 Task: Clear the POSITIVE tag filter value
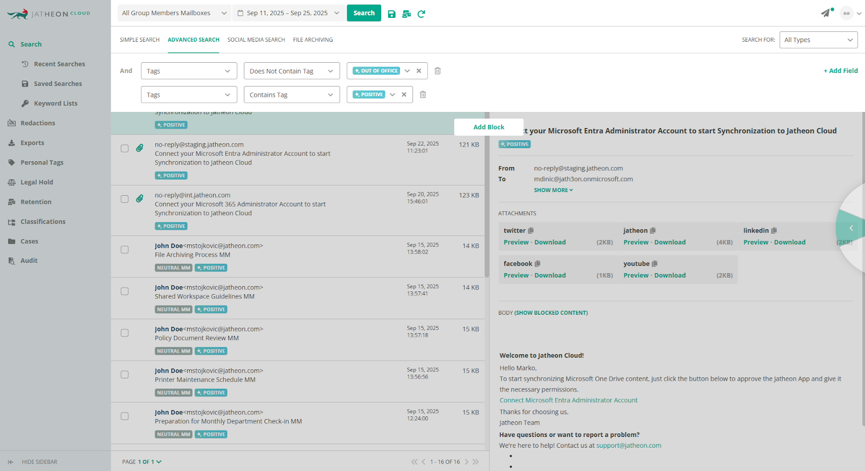404,95
